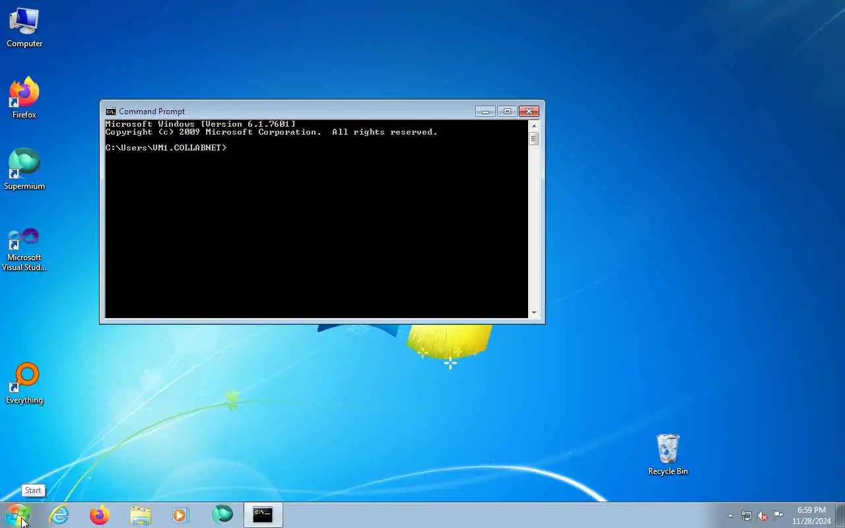Launch Supermium from the taskbar
This screenshot has width=845, height=528.
pos(222,515)
